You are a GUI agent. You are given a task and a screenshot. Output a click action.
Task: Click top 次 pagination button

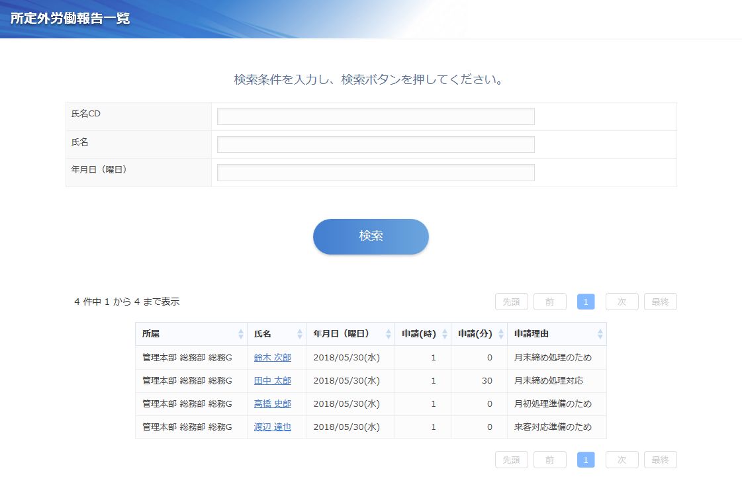click(x=622, y=302)
